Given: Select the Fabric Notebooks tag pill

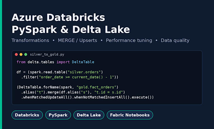Looking at the screenshot, I should pyautogui.click(x=130, y=115).
